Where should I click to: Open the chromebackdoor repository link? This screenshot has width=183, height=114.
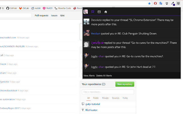(x=9, y=91)
